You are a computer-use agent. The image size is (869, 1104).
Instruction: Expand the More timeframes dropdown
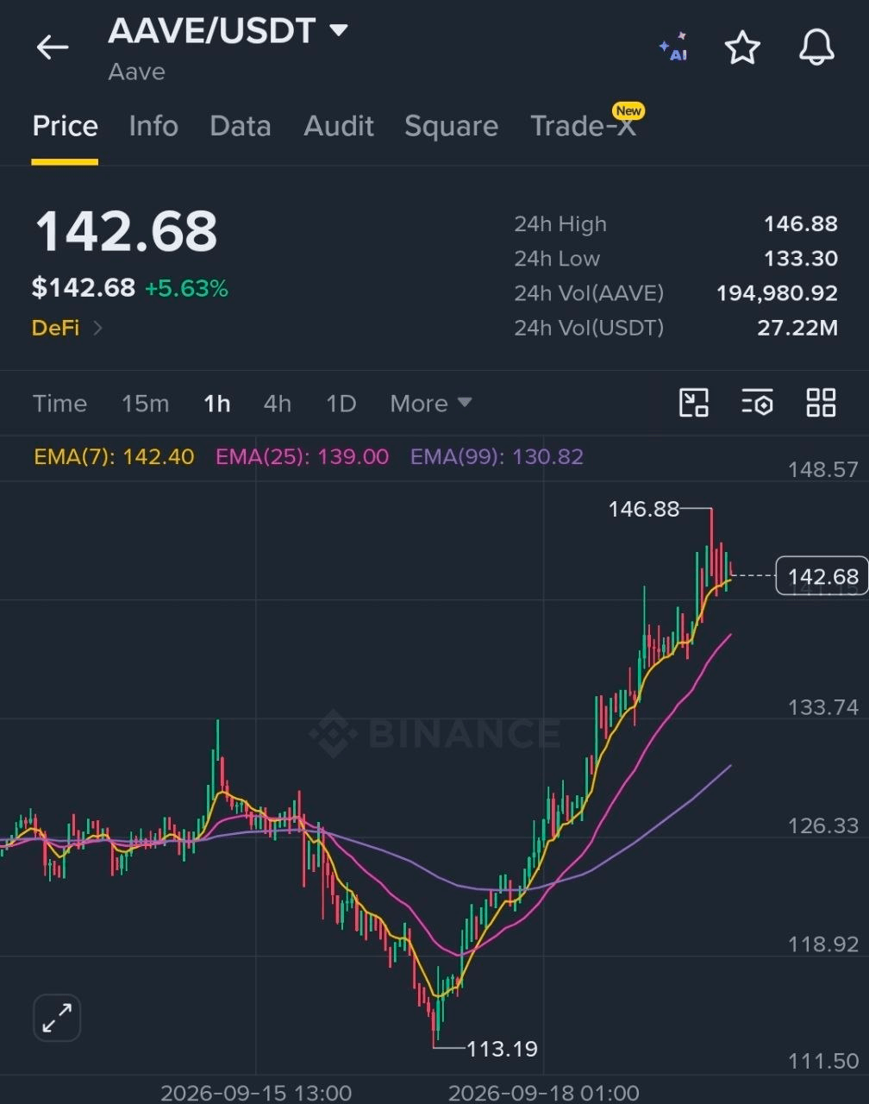430,404
